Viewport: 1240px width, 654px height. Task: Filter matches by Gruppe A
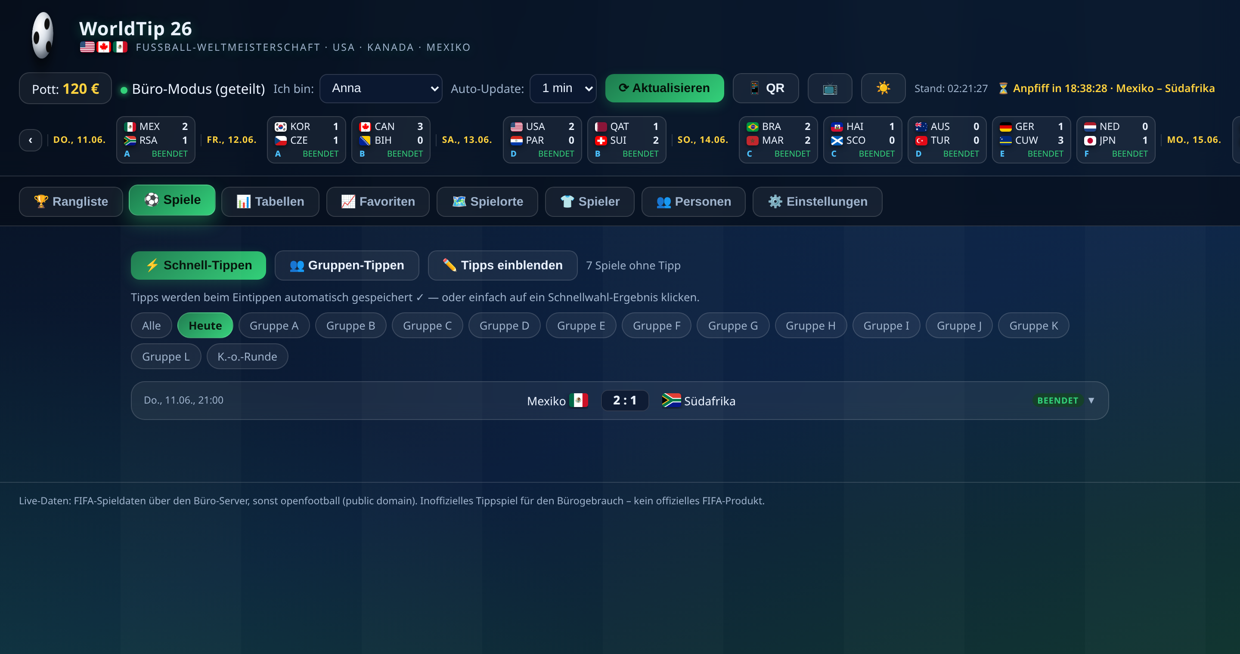(x=274, y=326)
